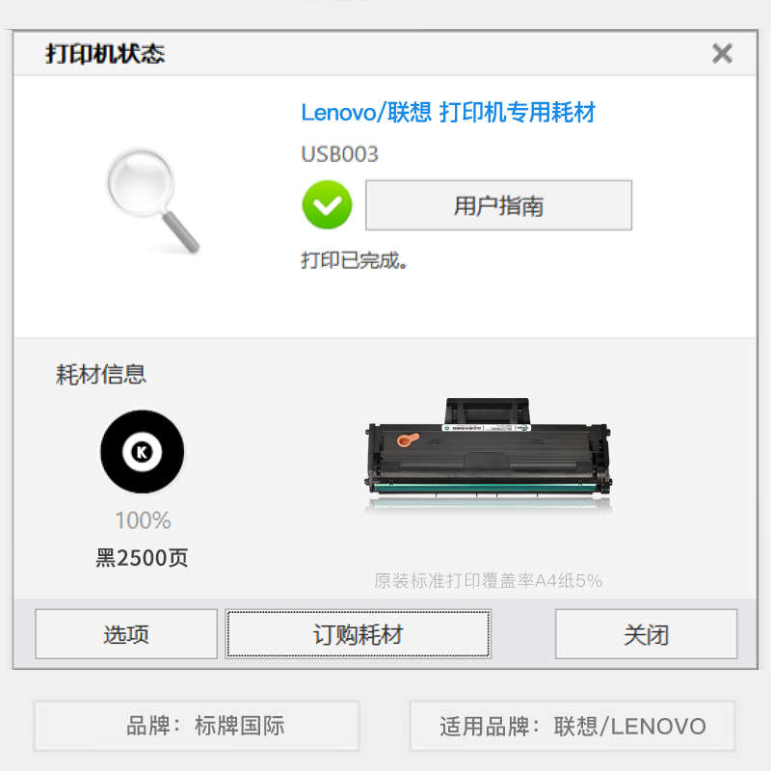
Task: Click the toner cartridge image
Action: (x=489, y=451)
